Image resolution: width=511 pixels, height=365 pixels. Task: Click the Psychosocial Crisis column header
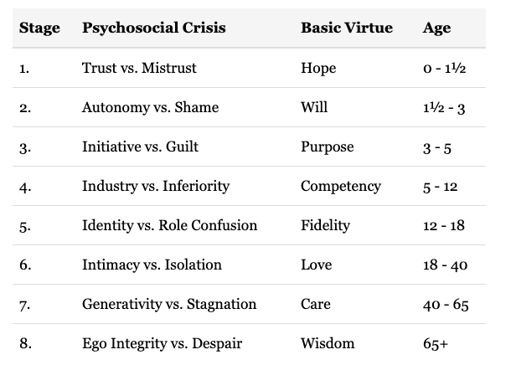point(153,28)
